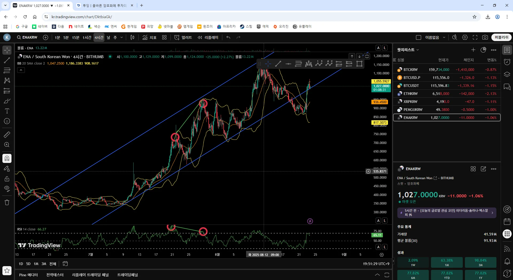Activate the ruler measure tool
Viewport: 513px width, 280px height.
pos(7,134)
